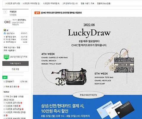Open the 초대하기 invite link
Viewport: 142px width, 119px height.
click(x=24, y=33)
